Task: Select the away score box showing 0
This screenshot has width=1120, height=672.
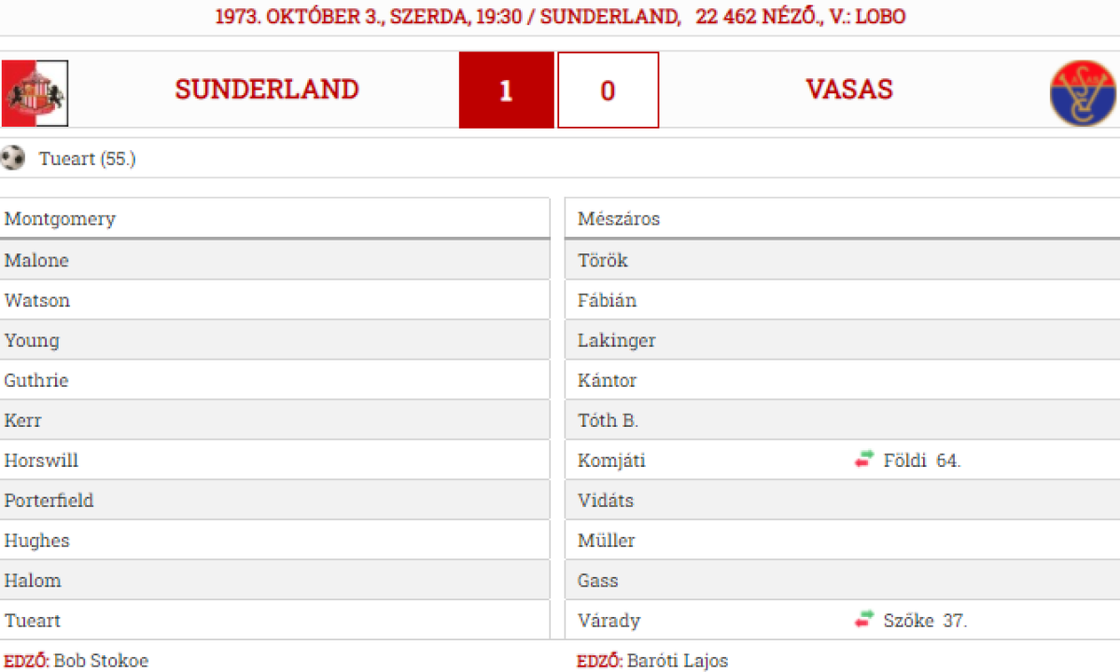Action: click(608, 90)
